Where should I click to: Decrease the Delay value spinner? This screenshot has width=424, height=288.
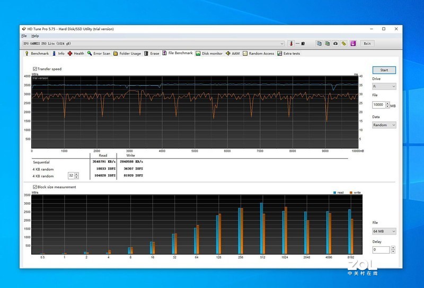393,251
